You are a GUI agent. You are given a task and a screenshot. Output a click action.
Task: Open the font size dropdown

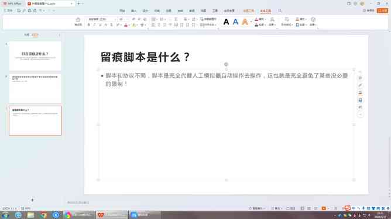tap(128, 19)
